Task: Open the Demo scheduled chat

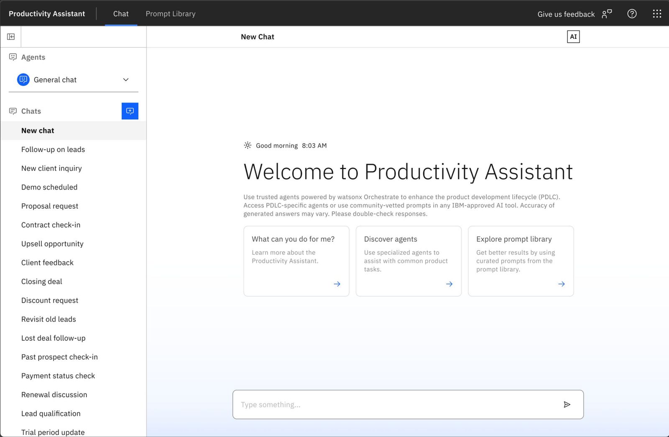Action: (73, 187)
